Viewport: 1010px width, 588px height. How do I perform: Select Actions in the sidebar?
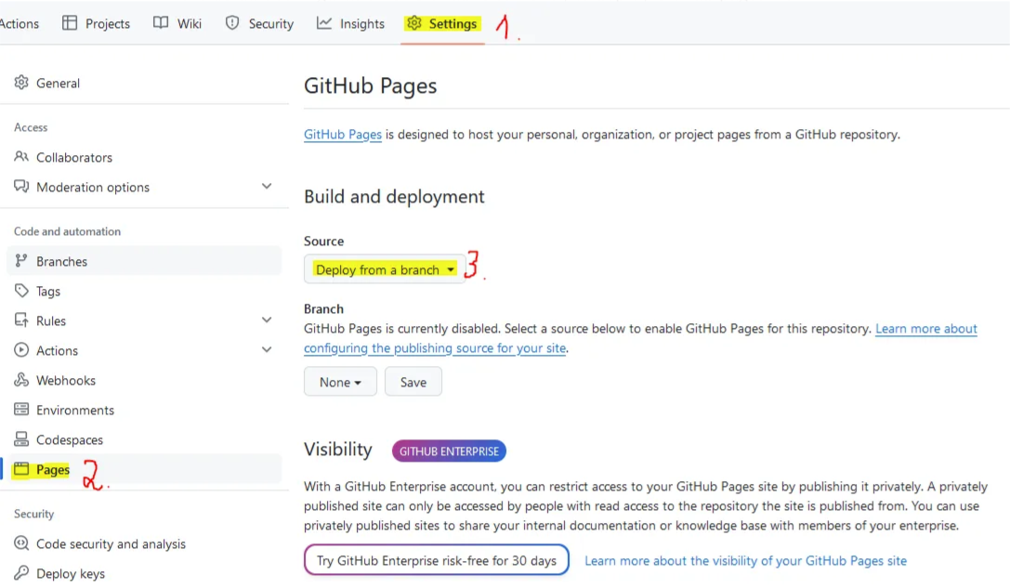[57, 350]
